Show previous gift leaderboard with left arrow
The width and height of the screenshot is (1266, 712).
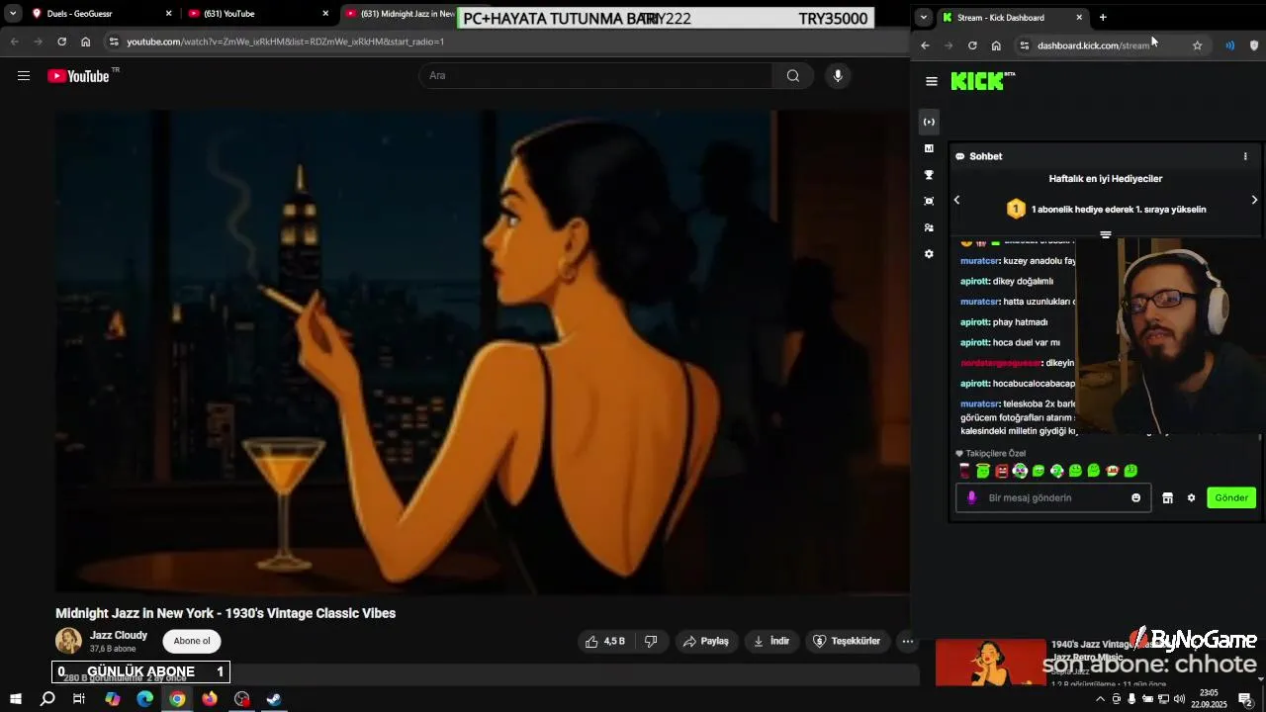click(956, 200)
